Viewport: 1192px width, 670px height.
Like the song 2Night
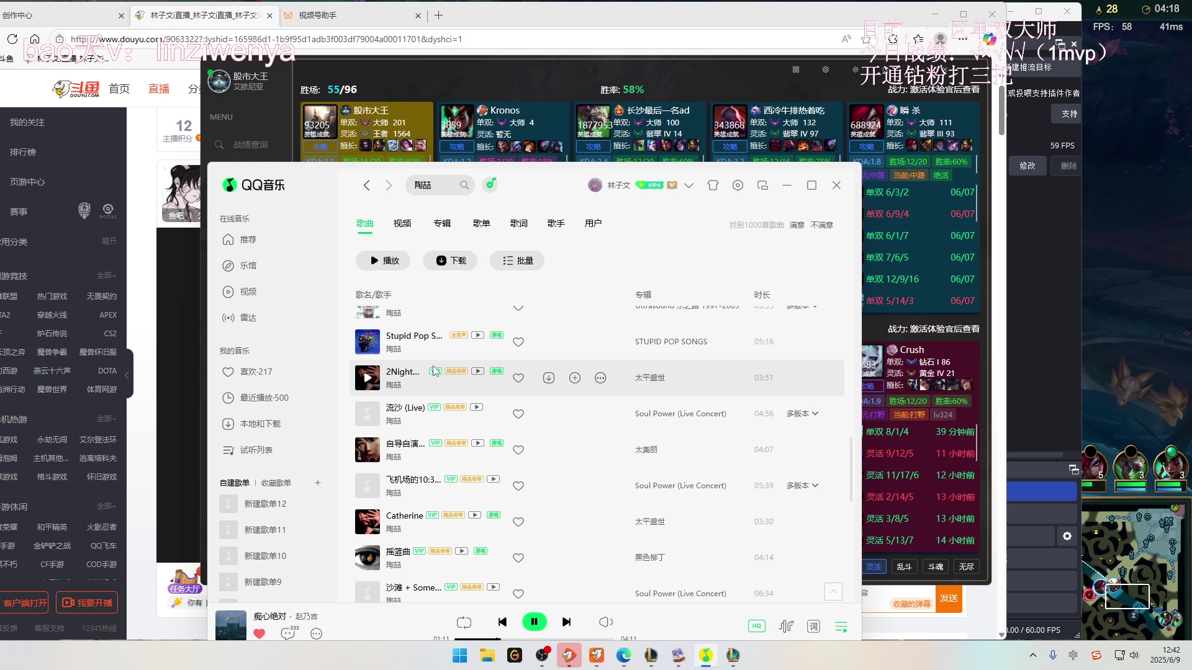pos(518,378)
